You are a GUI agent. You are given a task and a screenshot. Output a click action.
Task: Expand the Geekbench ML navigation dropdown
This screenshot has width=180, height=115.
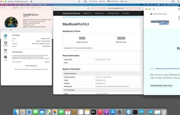click(x=100, y=13)
